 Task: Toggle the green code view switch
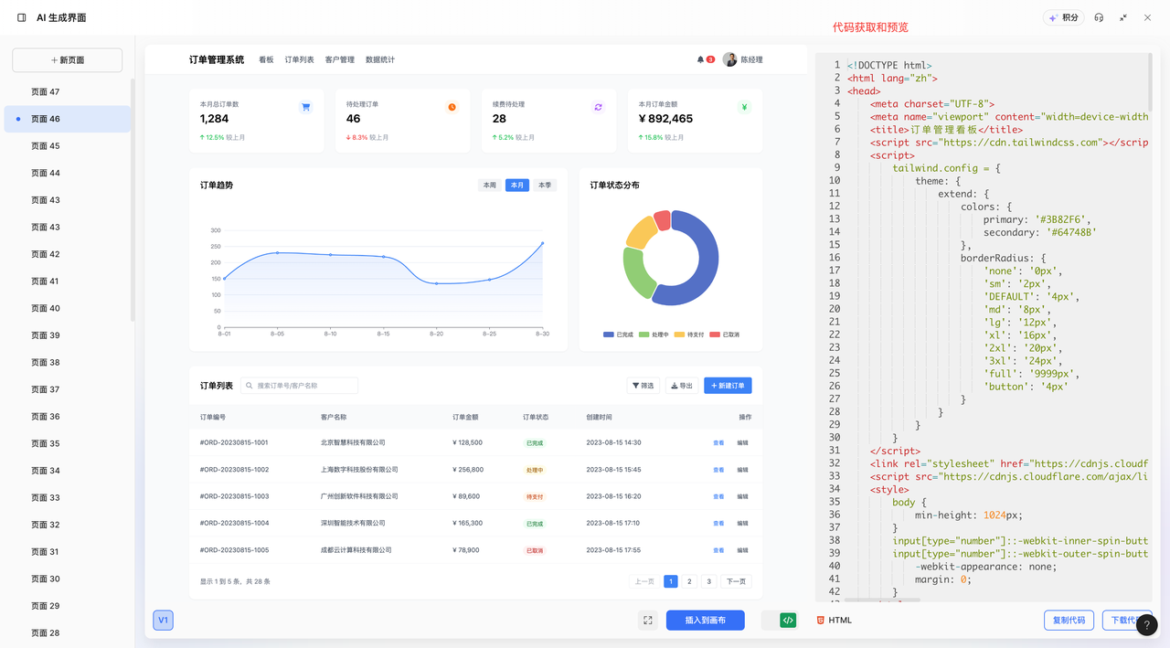781,620
